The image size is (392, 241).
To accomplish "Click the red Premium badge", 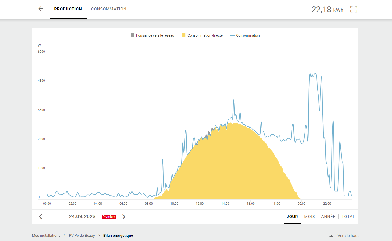I will (x=109, y=217).
